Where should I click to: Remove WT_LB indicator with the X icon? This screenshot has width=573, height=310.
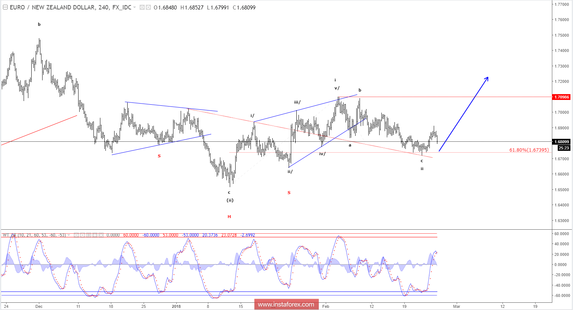tap(101, 235)
